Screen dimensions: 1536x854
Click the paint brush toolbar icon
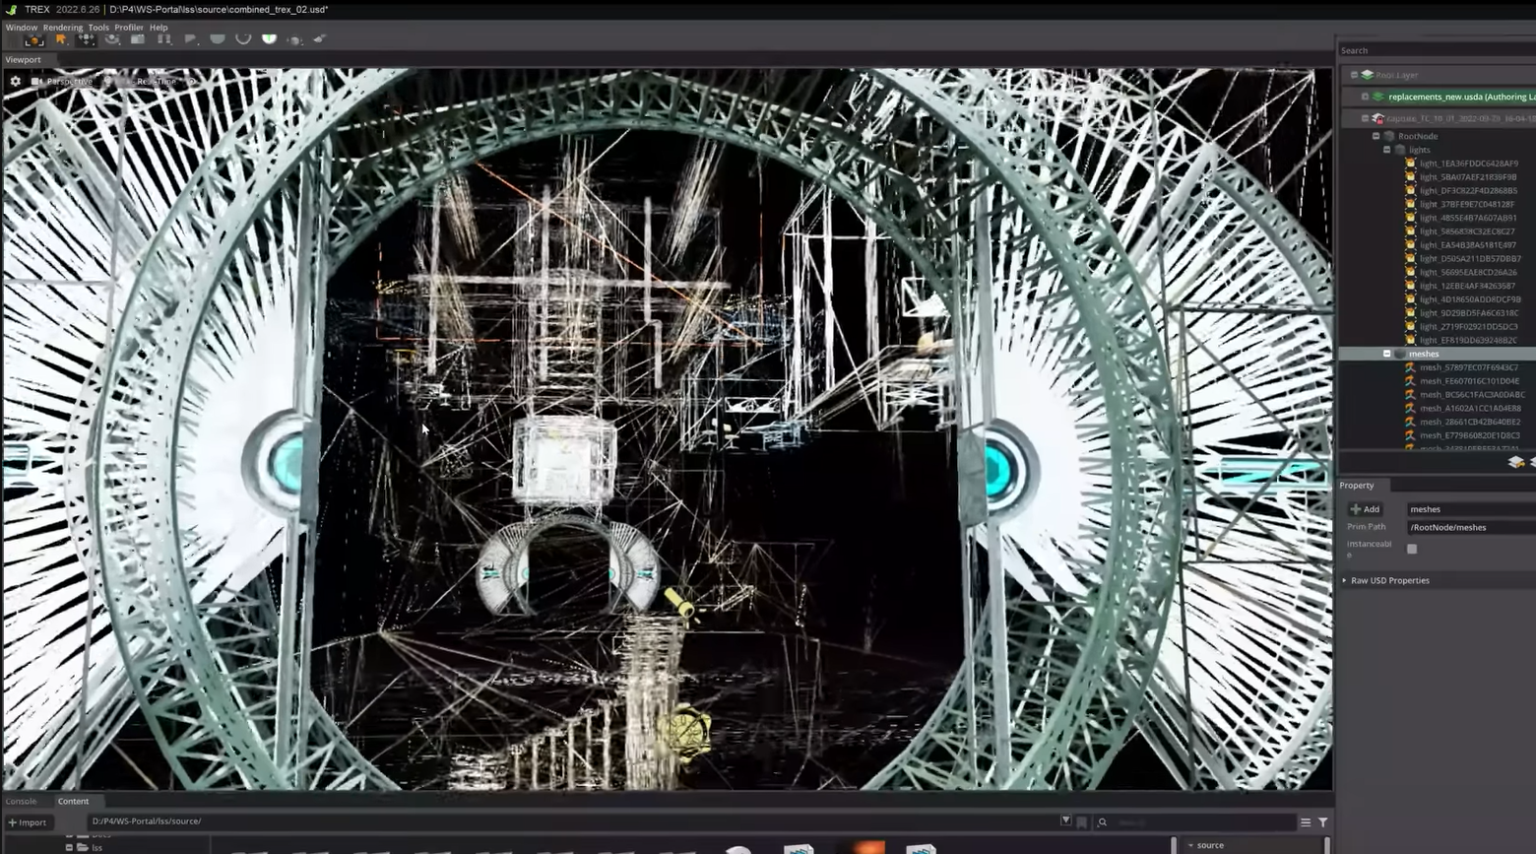tap(320, 39)
